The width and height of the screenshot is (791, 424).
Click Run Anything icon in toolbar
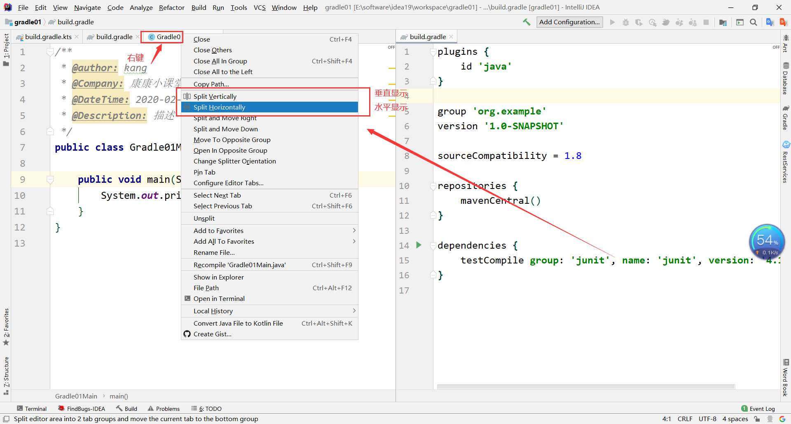[740, 22]
